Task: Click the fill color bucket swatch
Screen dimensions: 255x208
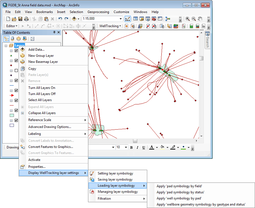Action: click(x=162, y=147)
